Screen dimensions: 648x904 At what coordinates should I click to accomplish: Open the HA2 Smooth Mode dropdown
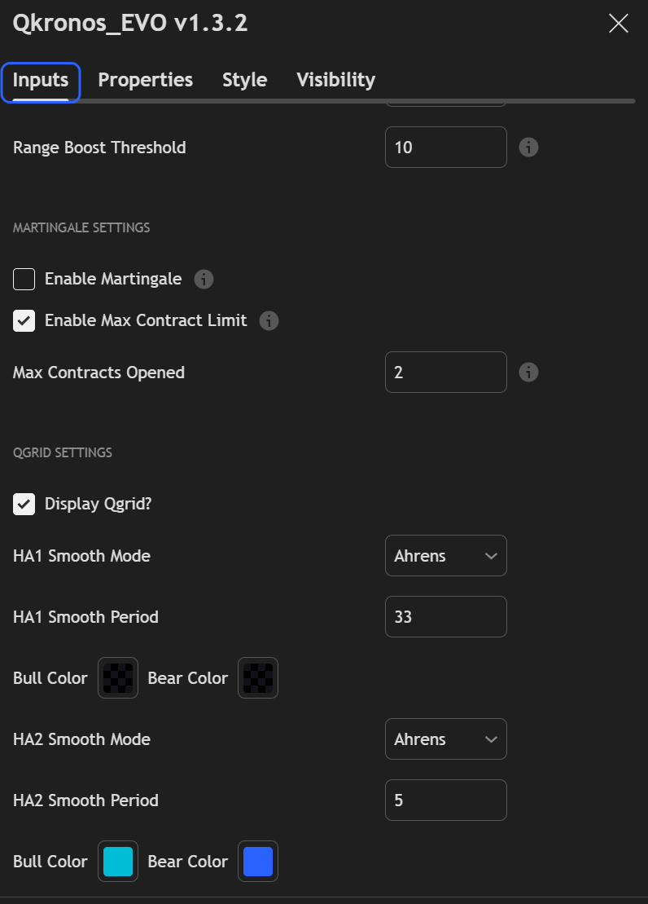pyautogui.click(x=445, y=739)
